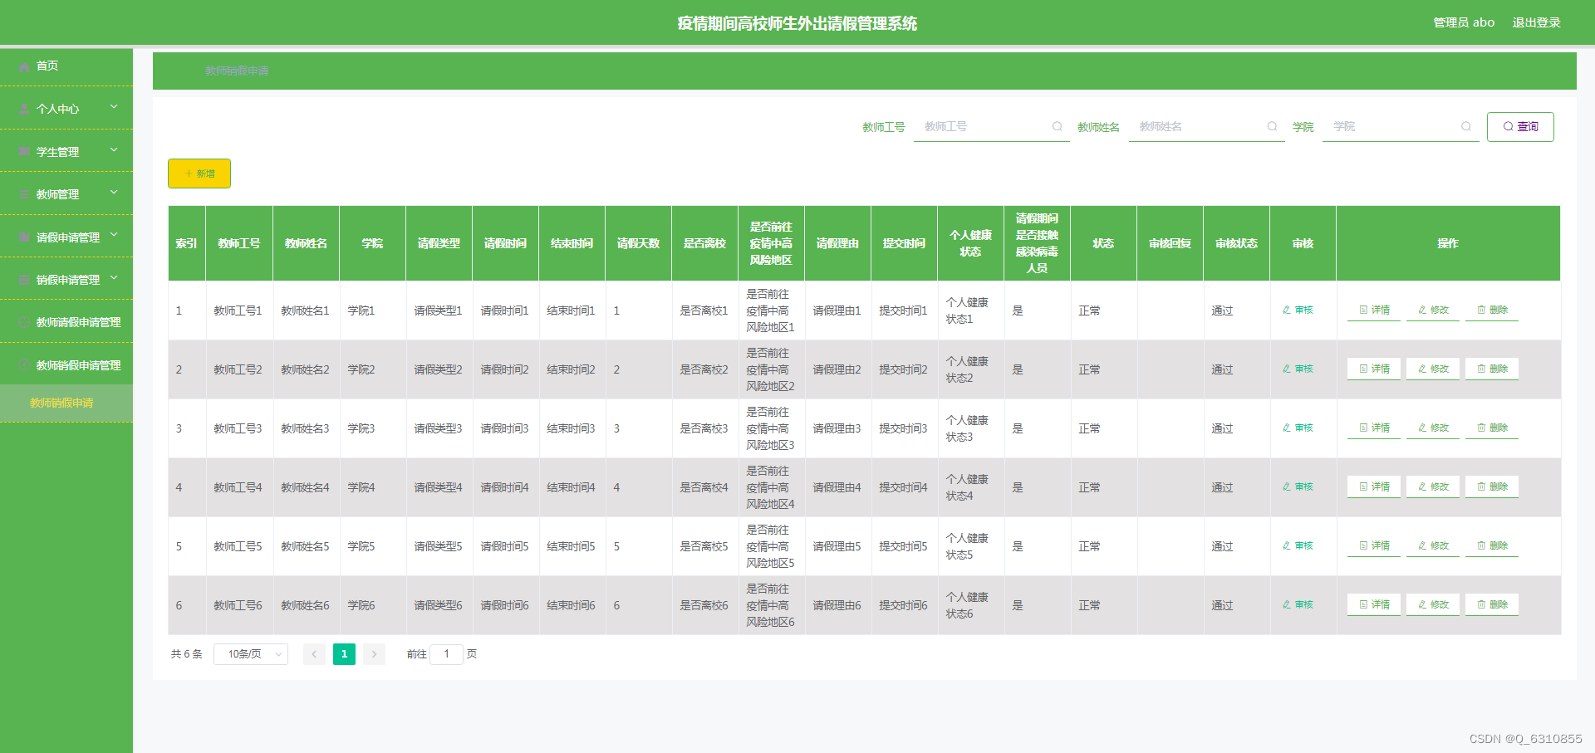Expand the 个人中心 submenu chevron
Image resolution: width=1595 pixels, height=753 pixels.
tap(114, 107)
